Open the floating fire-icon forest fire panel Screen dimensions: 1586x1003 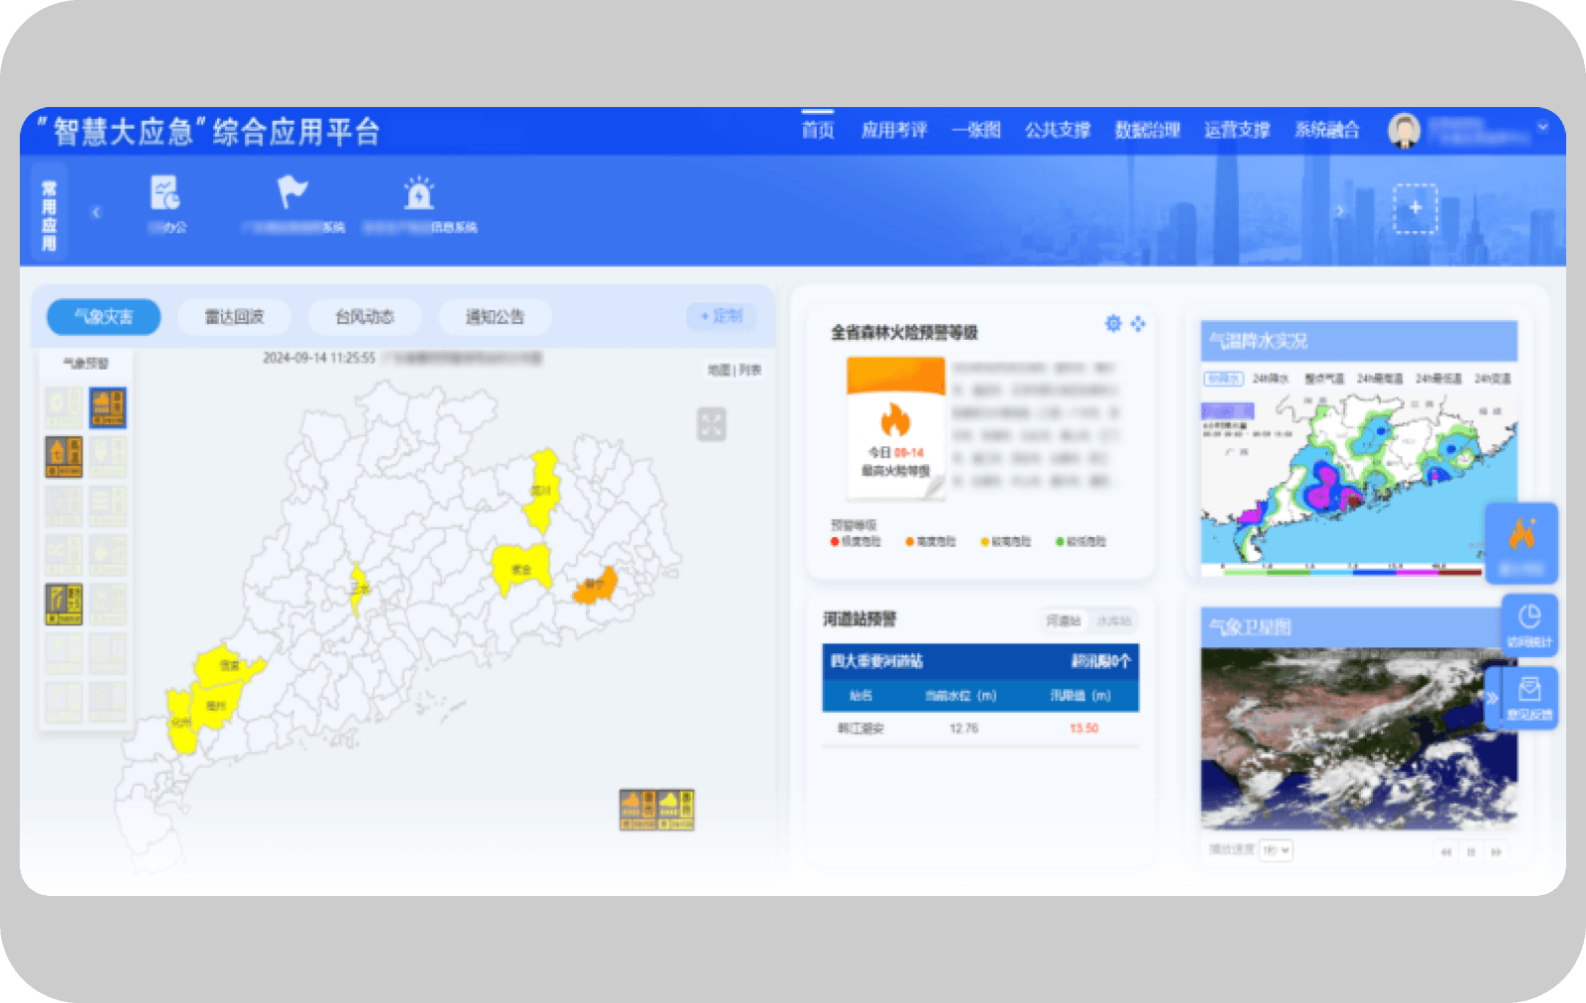click(x=1523, y=543)
